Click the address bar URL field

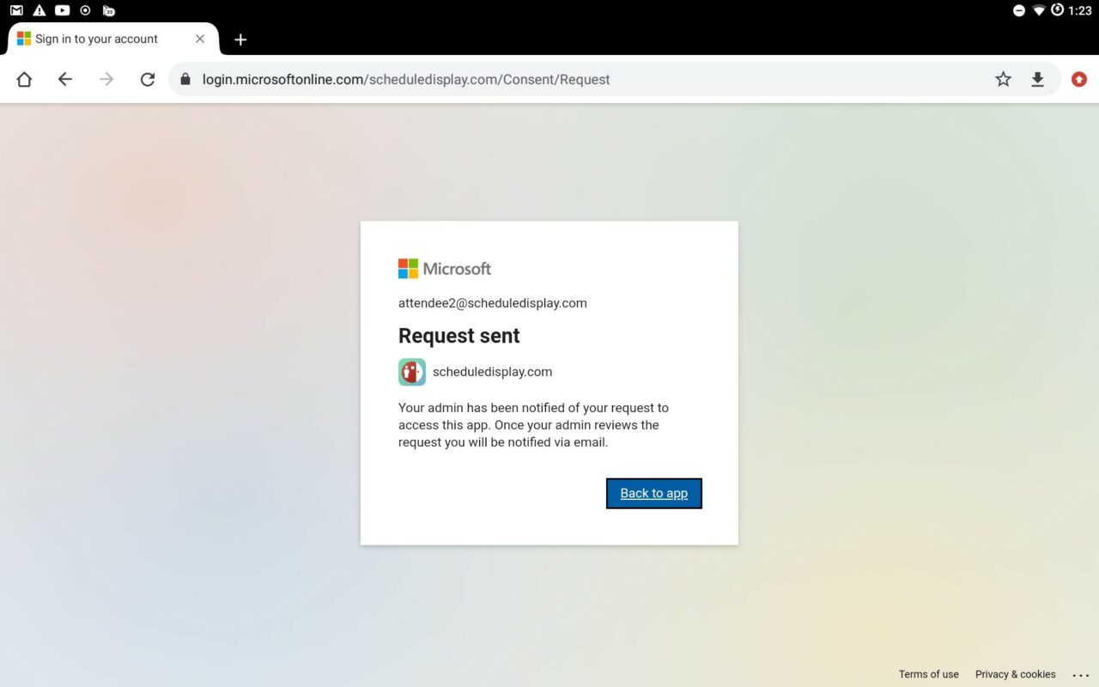584,80
